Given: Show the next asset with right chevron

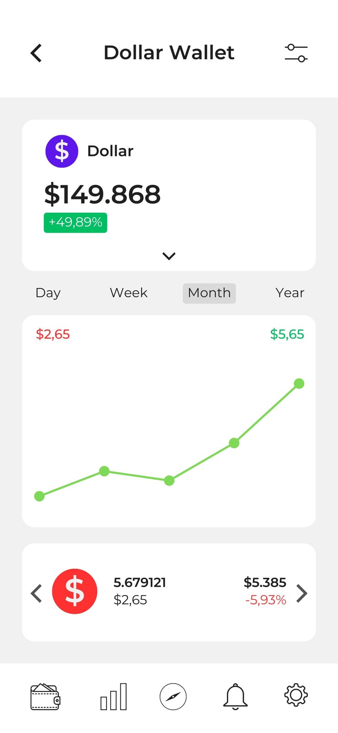Looking at the screenshot, I should [x=302, y=593].
